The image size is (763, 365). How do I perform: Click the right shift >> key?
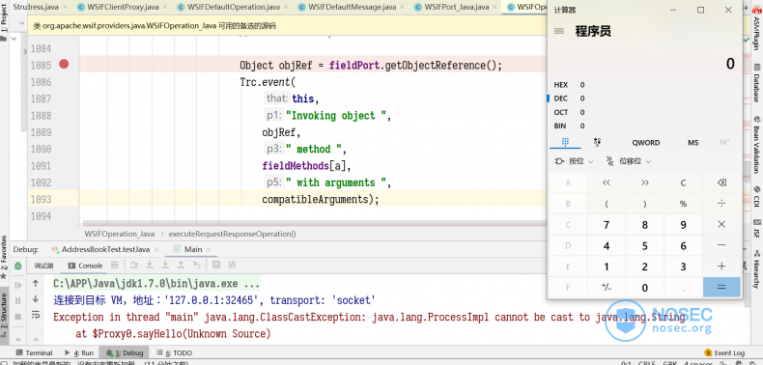[x=645, y=183]
